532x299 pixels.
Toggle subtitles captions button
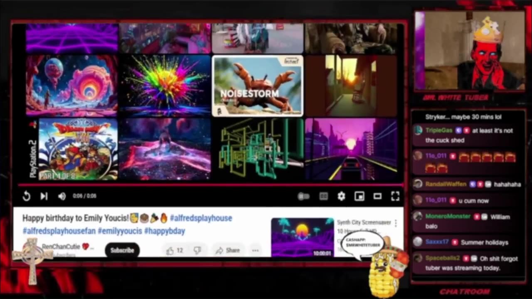click(x=323, y=196)
